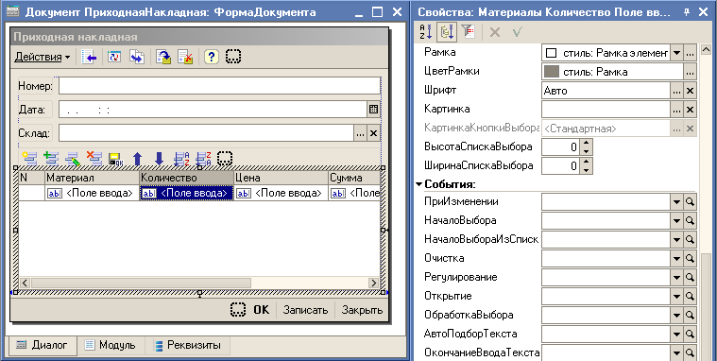
Task: Click the grey X cancel icon in Properties toolbar
Action: (495, 32)
